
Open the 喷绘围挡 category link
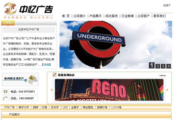click(88, 108)
